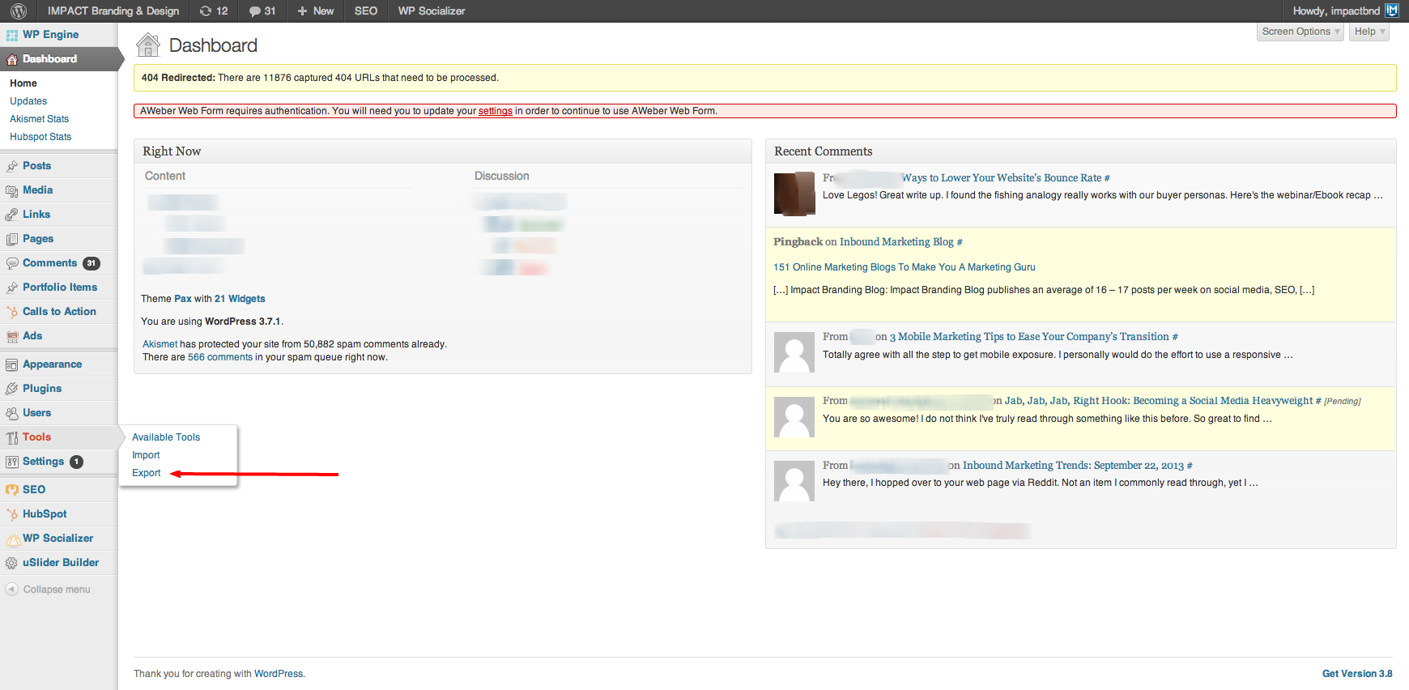1409x690 pixels.
Task: Click the Settings notification badge 1
Action: point(76,462)
